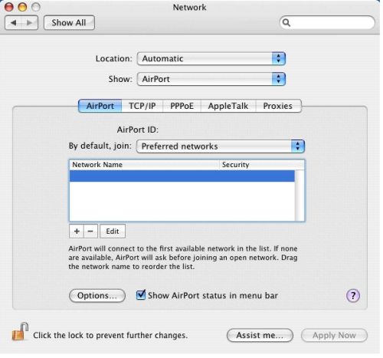
Task: Click the padlock to prevent changes
Action: (20, 332)
